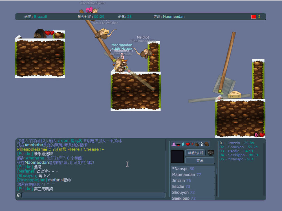Click the player list scrollbar
The height and width of the screenshot is (211, 282).
(216, 183)
